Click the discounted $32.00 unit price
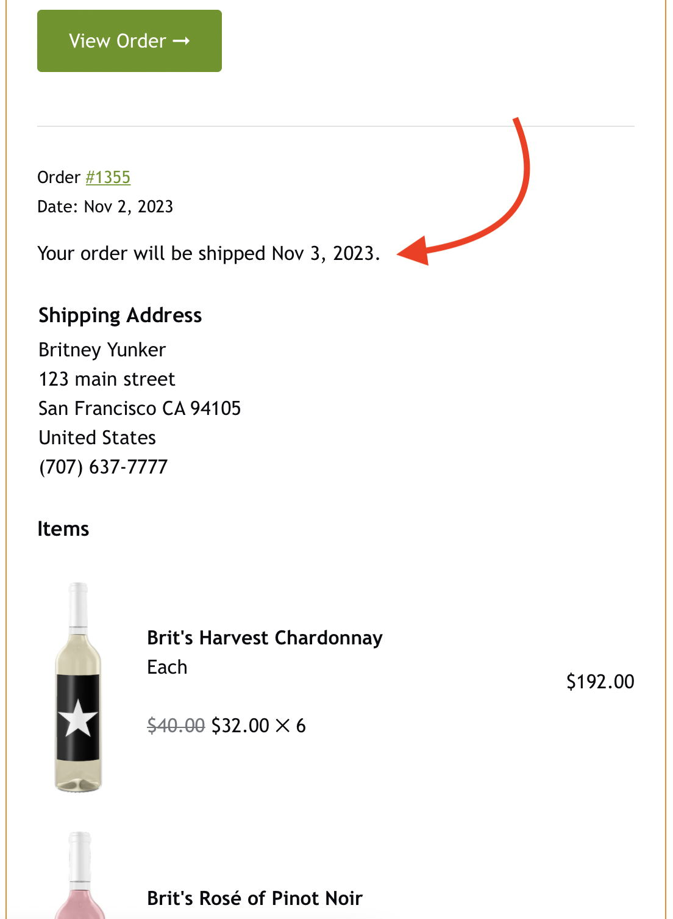Image resolution: width=673 pixels, height=919 pixels. [240, 726]
